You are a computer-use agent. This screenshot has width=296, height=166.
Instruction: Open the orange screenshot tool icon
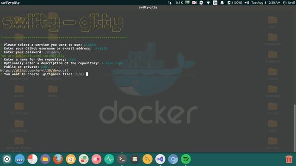tap(71, 159)
